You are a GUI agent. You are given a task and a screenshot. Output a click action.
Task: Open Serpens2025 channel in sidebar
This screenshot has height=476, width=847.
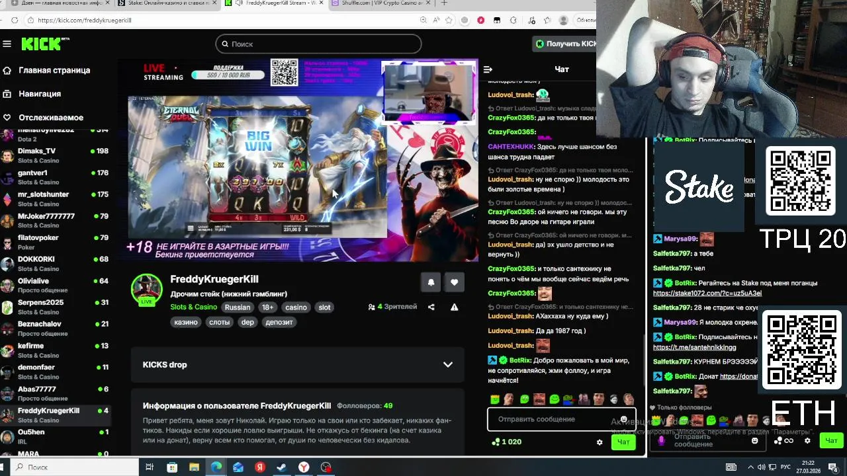[x=56, y=307]
